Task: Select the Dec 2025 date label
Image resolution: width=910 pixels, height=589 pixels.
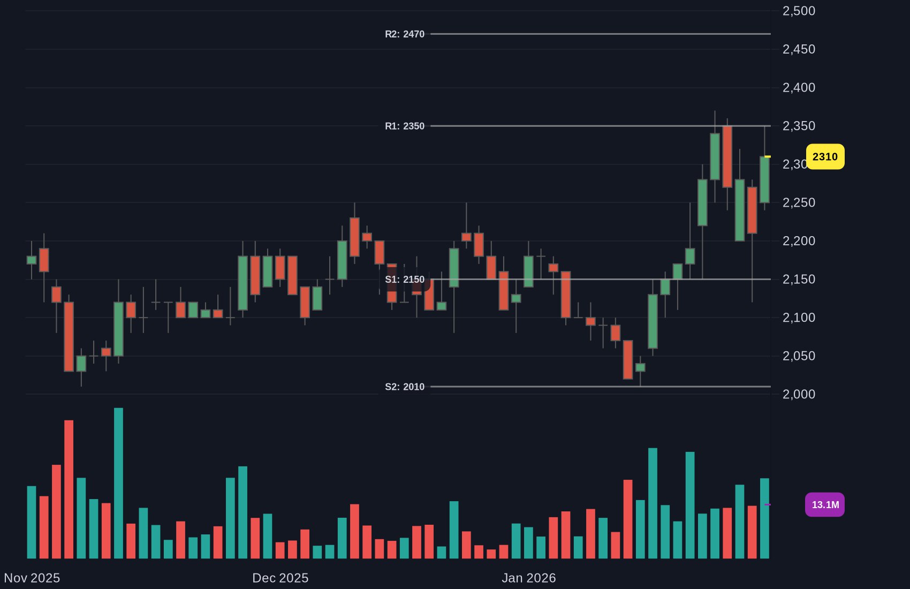Action: 280,578
